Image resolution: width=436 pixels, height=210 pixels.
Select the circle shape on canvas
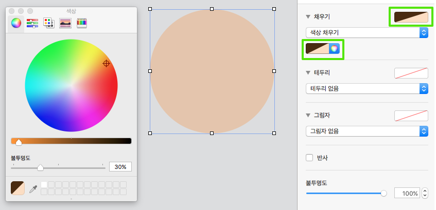212,71
